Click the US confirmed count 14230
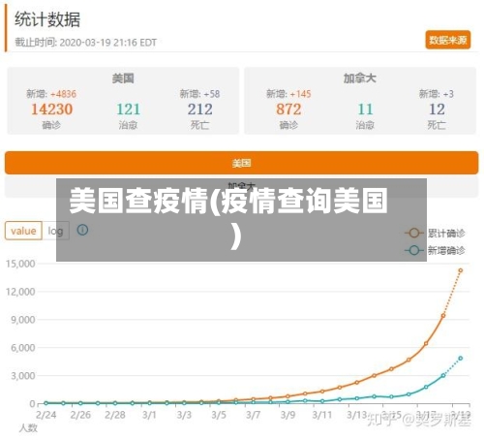The width and height of the screenshot is (484, 440). 51,110
